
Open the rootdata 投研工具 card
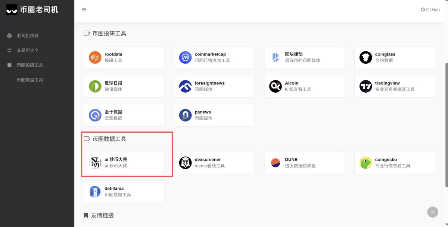pyautogui.click(x=124, y=57)
